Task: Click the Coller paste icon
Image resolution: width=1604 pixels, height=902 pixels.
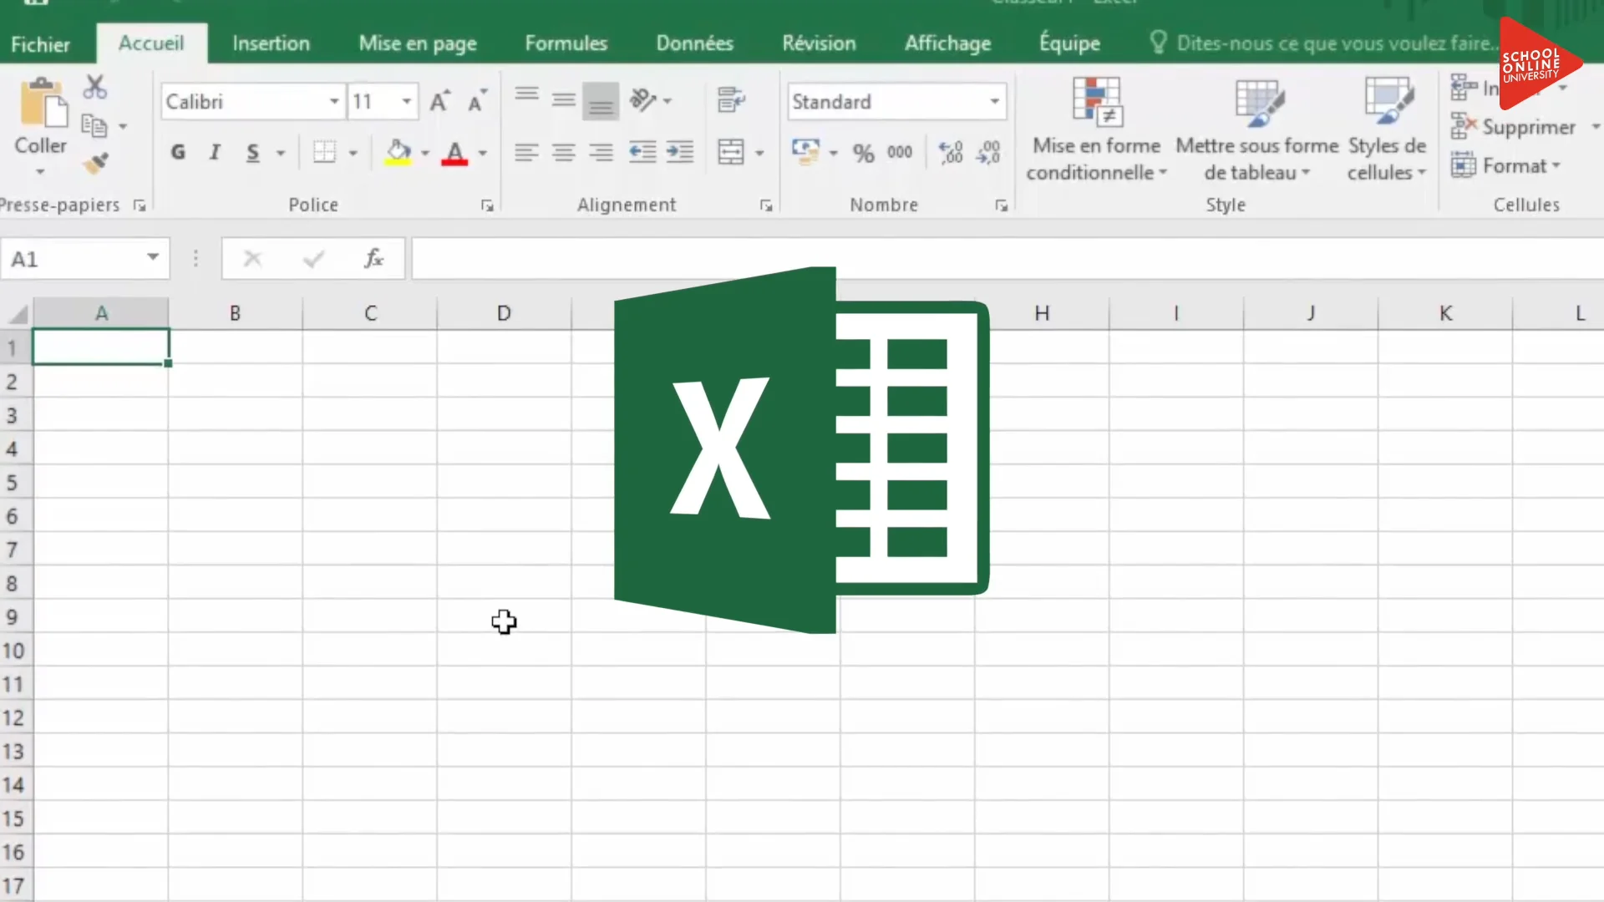Action: (43, 104)
